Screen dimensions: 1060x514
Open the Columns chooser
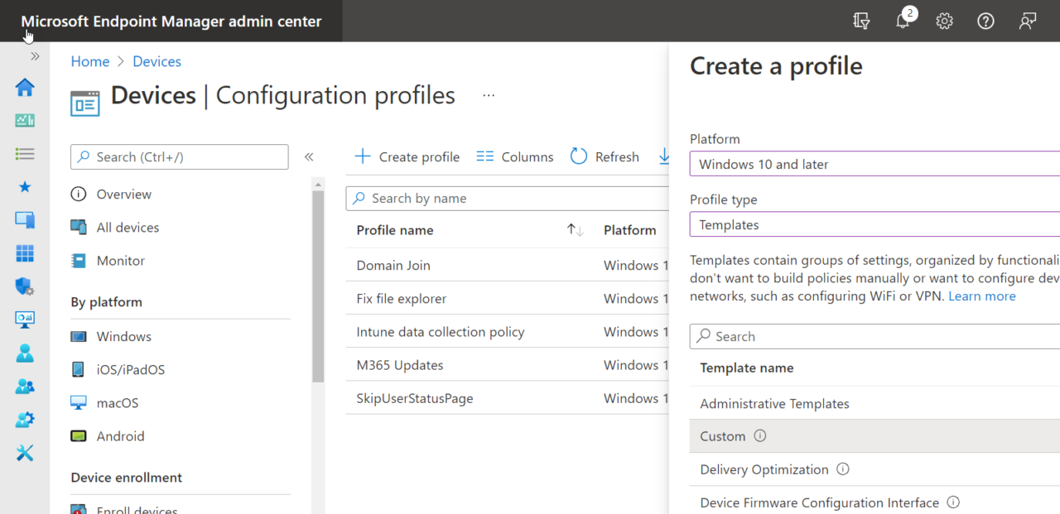tap(515, 156)
